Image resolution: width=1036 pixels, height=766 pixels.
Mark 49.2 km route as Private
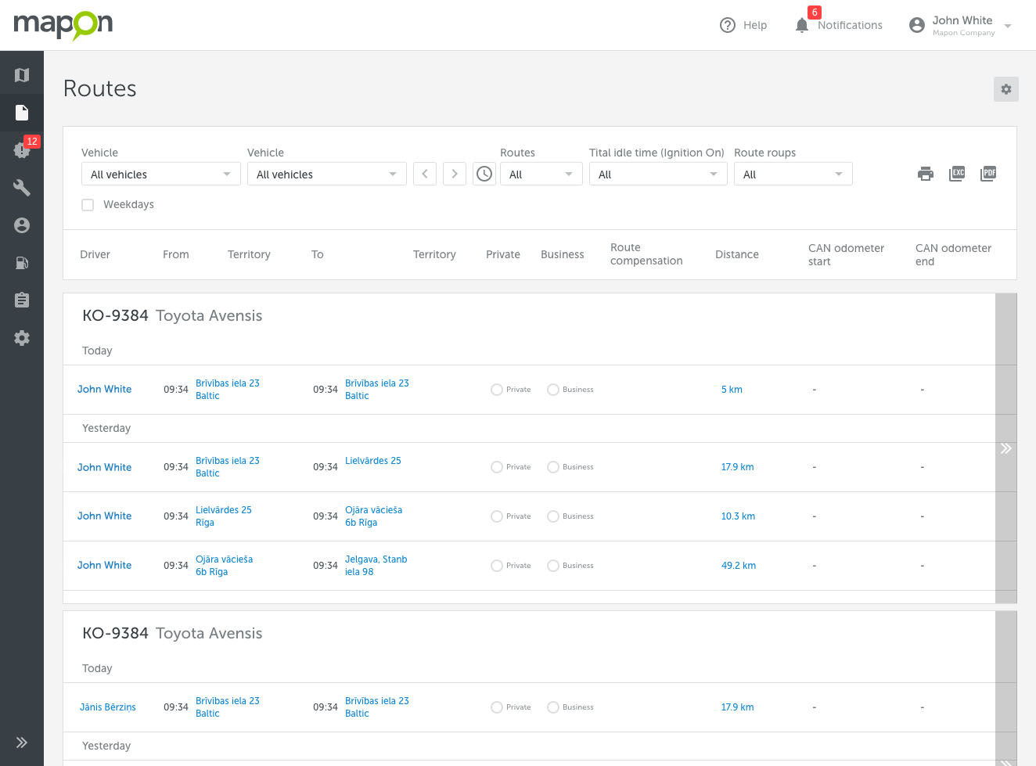pyautogui.click(x=497, y=566)
